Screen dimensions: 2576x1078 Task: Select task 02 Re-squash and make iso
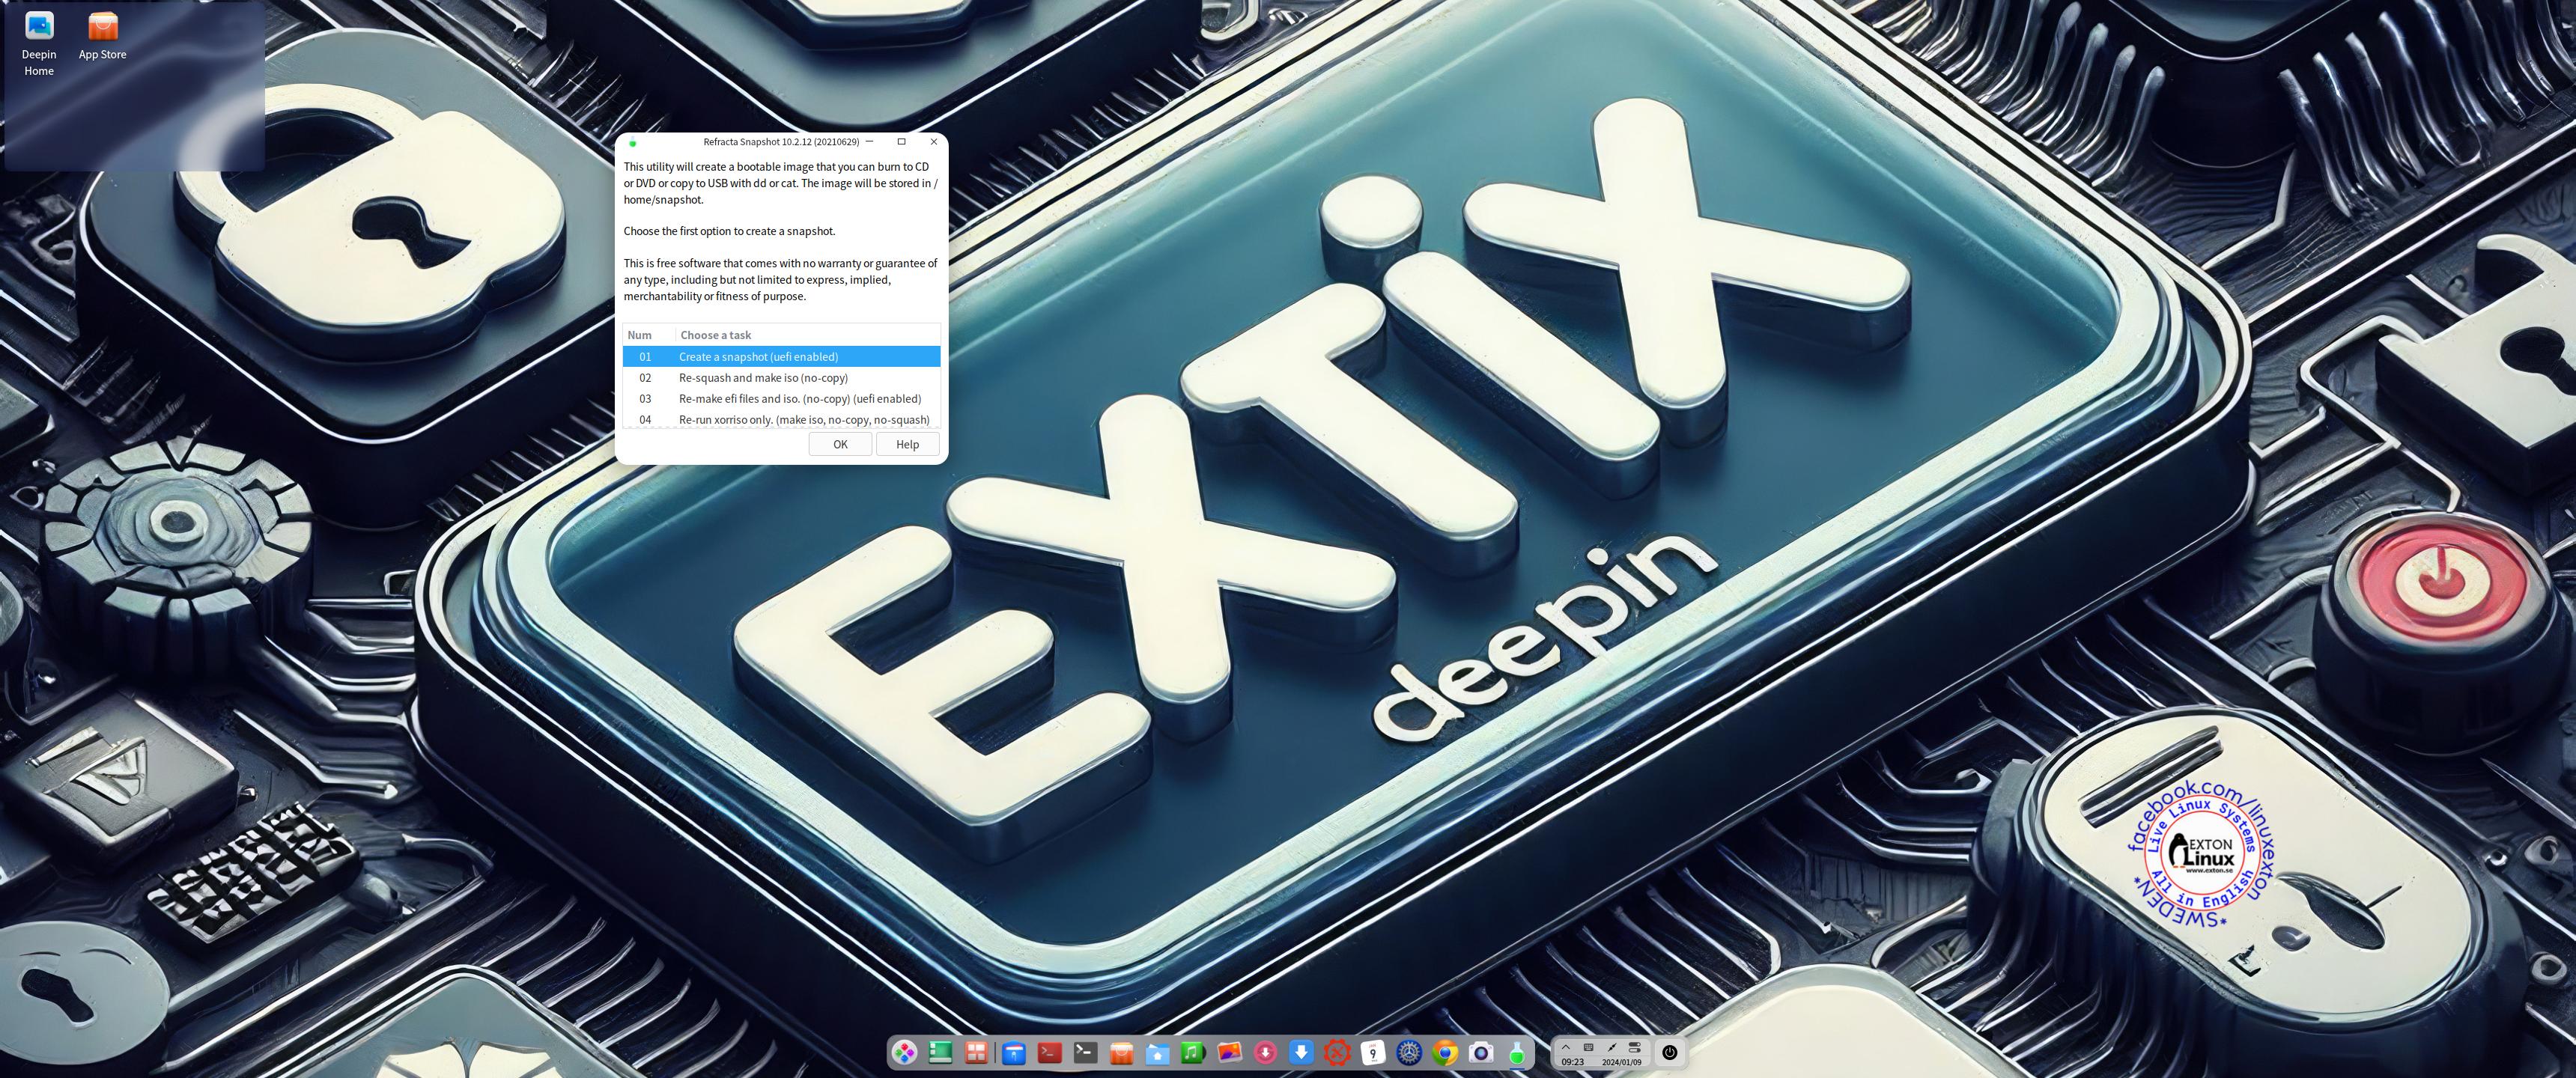[781, 377]
